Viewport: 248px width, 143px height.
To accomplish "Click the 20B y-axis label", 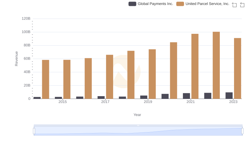I will pos(27,85).
